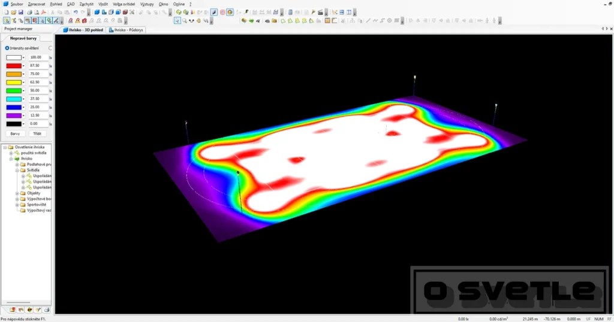Click the 100.00 lux value field
This screenshot has height=322, width=614.
pos(38,57)
